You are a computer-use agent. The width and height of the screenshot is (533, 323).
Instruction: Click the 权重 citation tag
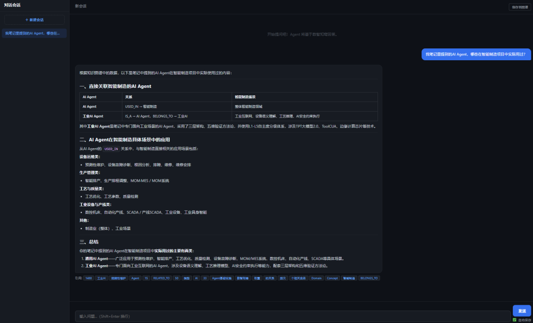pos(257,278)
